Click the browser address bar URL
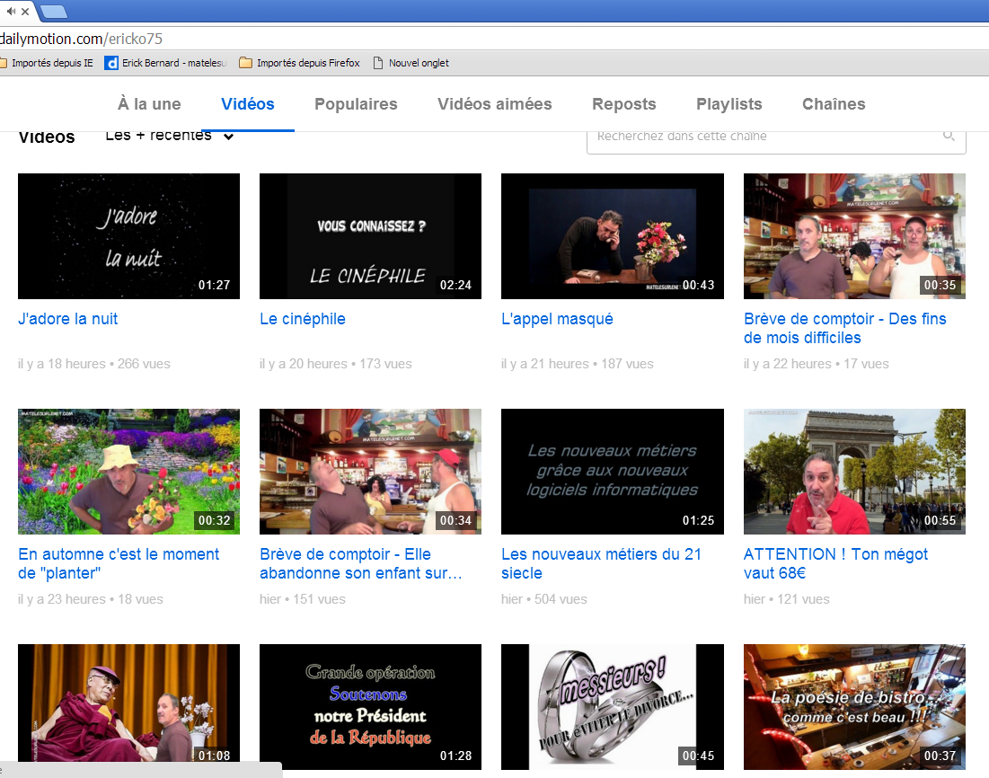Screen dimensions: 989x778 (x=81, y=39)
